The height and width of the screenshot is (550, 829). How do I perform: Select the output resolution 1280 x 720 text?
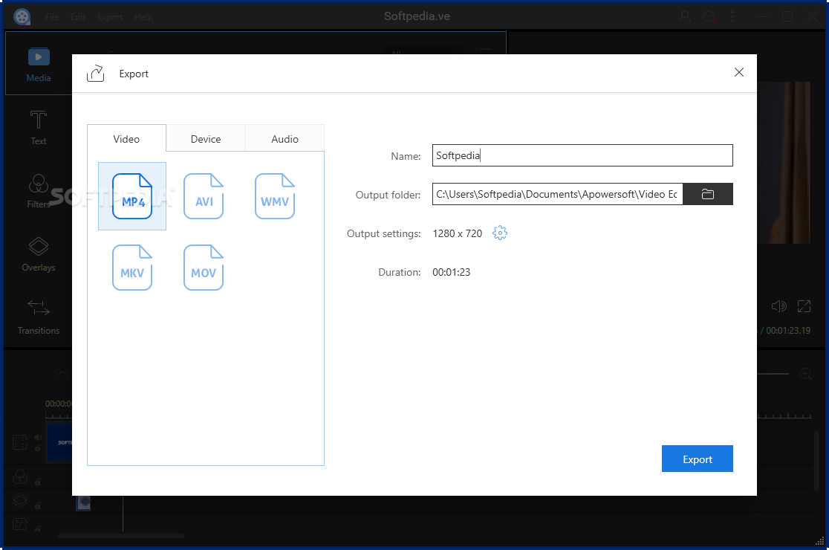(x=458, y=233)
